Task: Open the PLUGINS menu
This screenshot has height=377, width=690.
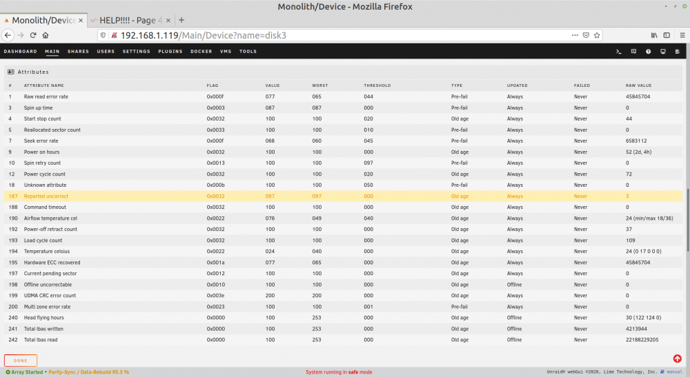Action: click(x=170, y=52)
